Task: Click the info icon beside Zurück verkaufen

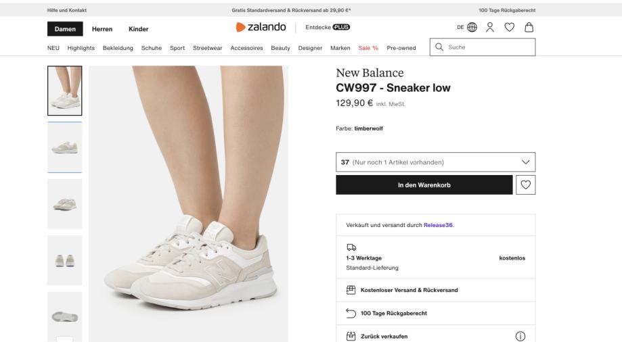Action: pyautogui.click(x=520, y=336)
